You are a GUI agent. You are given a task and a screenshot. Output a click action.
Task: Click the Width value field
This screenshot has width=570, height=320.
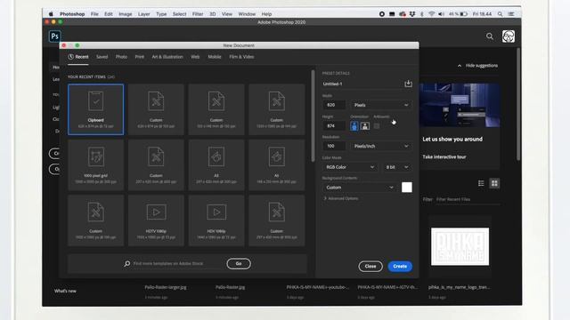(334, 105)
